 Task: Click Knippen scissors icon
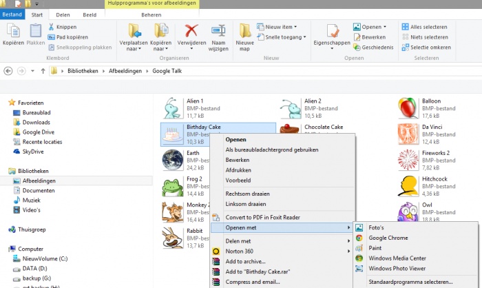pos(51,27)
